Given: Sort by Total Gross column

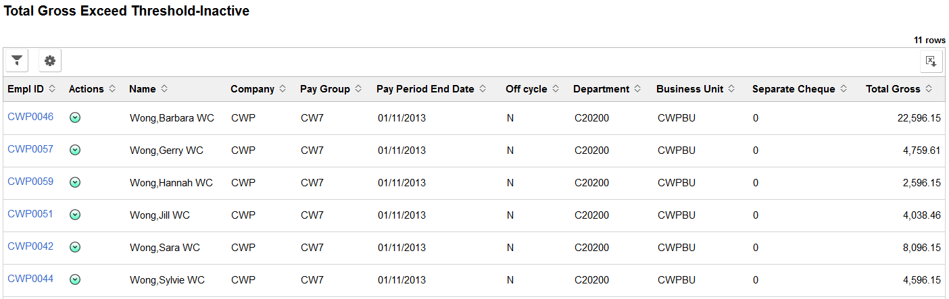Looking at the screenshot, I should point(899,89).
